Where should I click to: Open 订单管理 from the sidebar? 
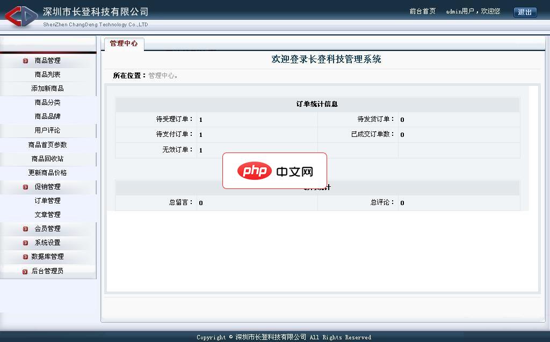[48, 200]
